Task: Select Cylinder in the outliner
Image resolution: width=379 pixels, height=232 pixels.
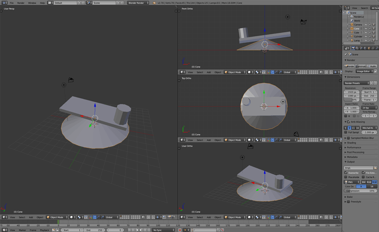Action: (x=358, y=36)
